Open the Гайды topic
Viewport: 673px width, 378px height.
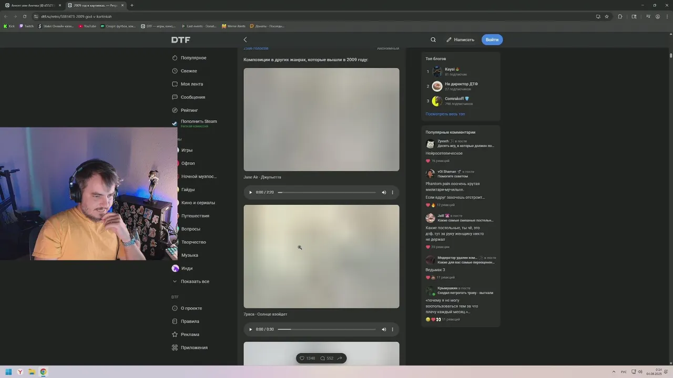click(x=188, y=190)
